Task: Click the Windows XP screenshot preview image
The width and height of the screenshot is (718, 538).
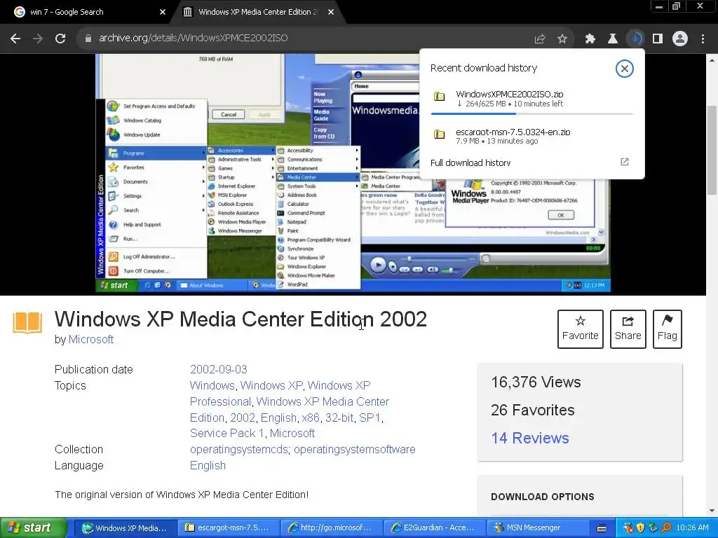Action: coord(353,173)
